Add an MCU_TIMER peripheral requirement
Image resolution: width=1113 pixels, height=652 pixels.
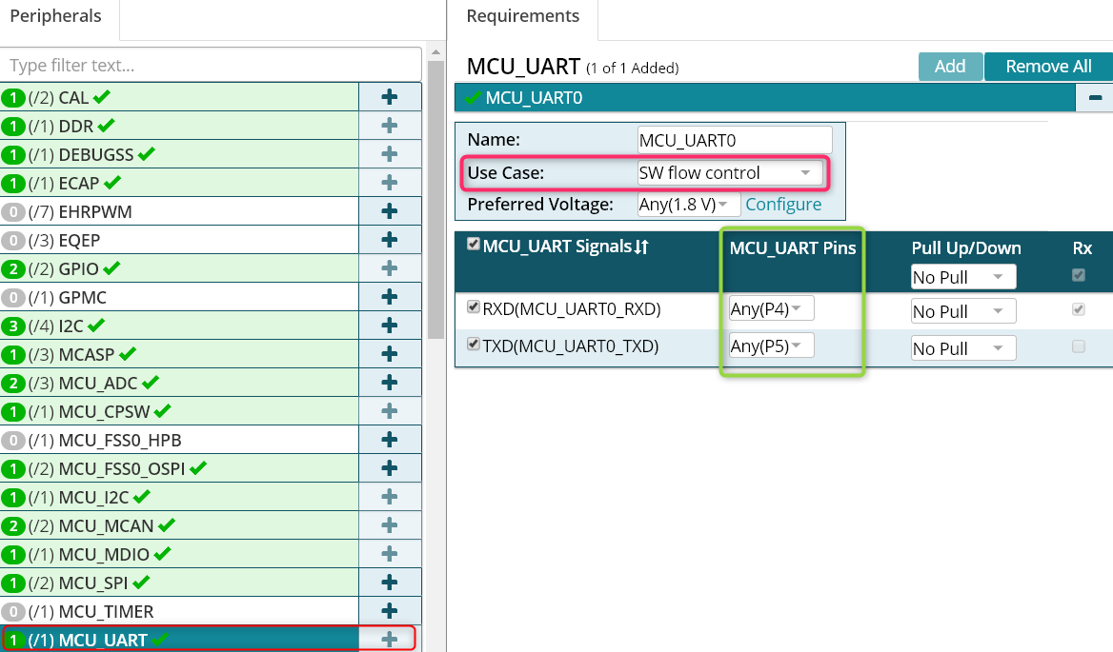(x=390, y=611)
